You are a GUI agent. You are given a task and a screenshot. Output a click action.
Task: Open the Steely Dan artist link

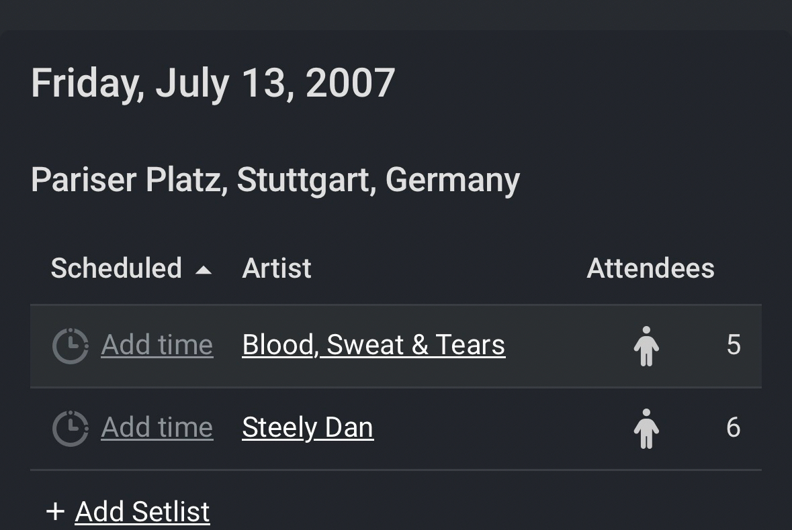[307, 427]
